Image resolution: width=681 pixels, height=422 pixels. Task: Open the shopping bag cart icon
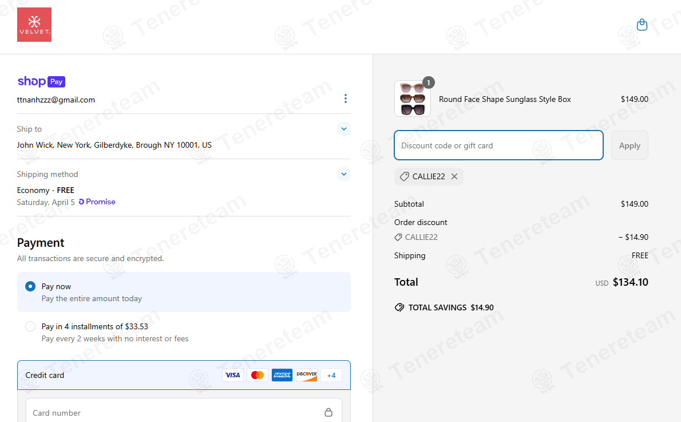(642, 25)
